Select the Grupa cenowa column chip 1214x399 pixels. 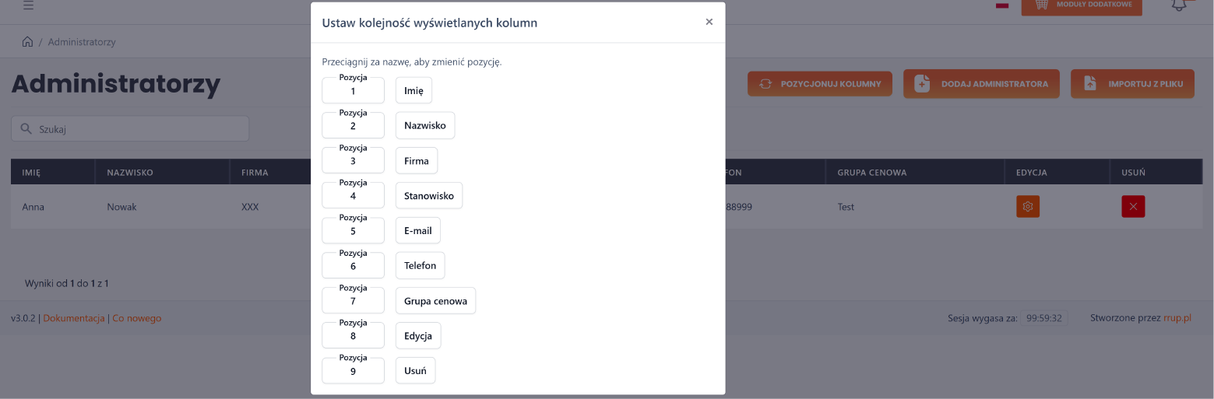pyautogui.click(x=435, y=301)
